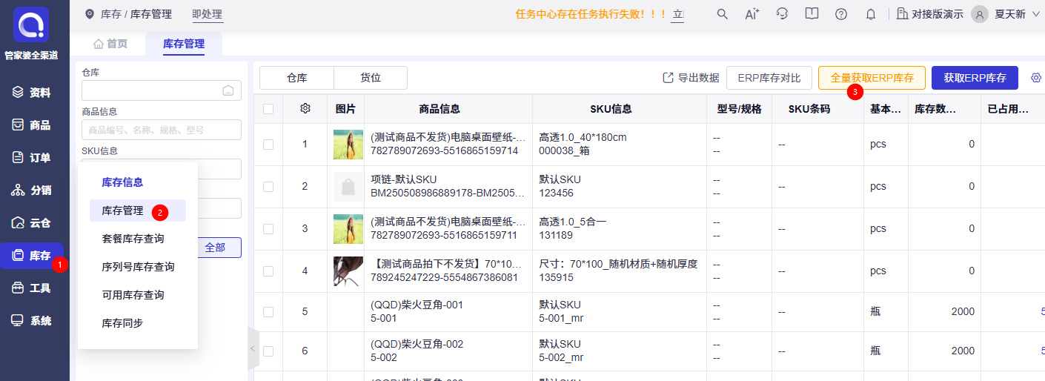Viewport: 1045px width, 381px height.
Task: Open the help manual book icon
Action: [x=812, y=14]
